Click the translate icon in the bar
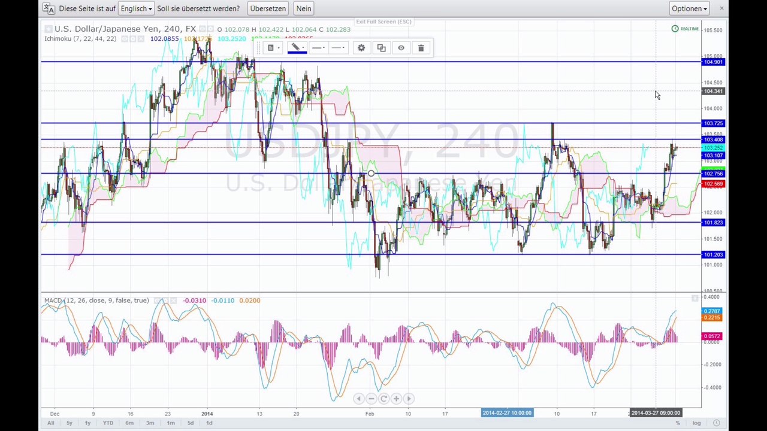This screenshot has height=431, width=767. [49, 8]
